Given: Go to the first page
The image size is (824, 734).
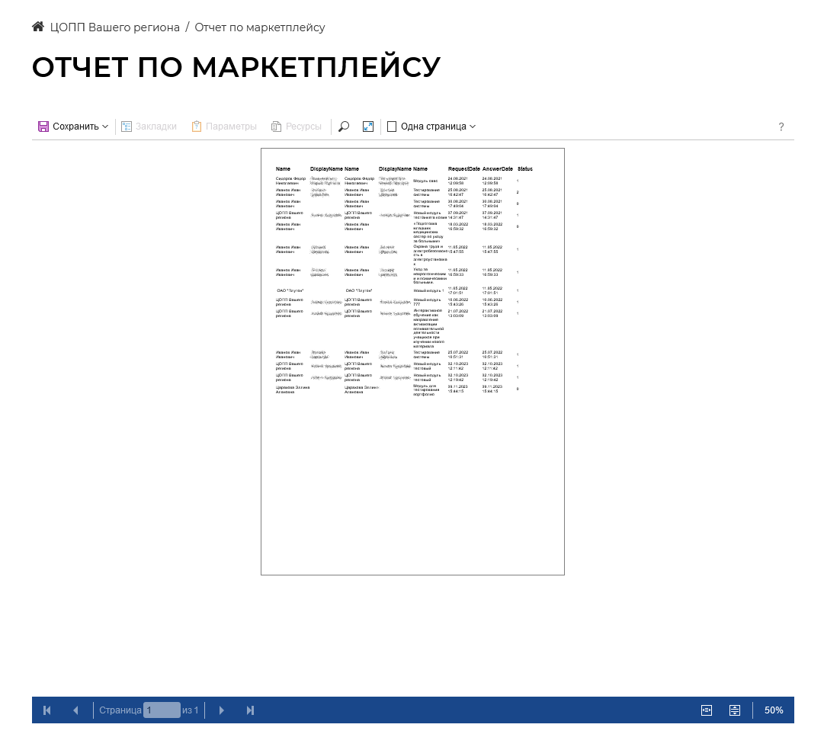Looking at the screenshot, I should point(47,710).
